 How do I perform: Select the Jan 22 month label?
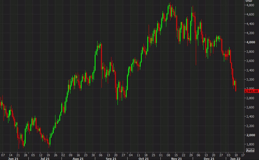tap(235, 158)
